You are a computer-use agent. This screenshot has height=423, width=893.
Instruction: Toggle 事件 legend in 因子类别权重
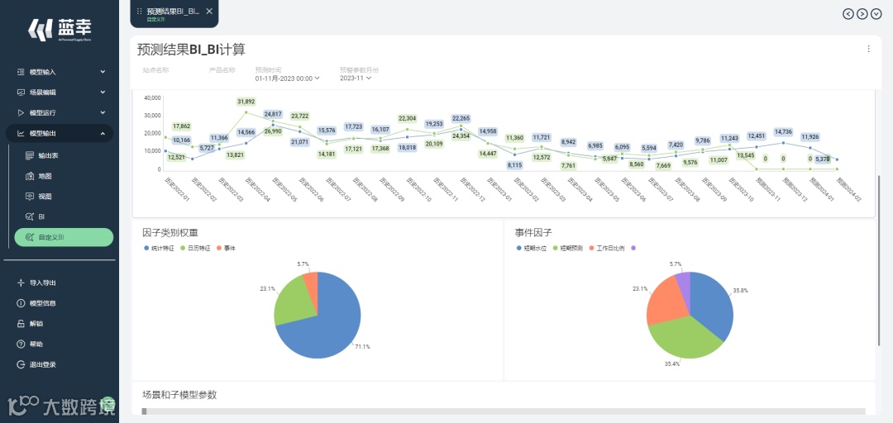[x=226, y=248]
